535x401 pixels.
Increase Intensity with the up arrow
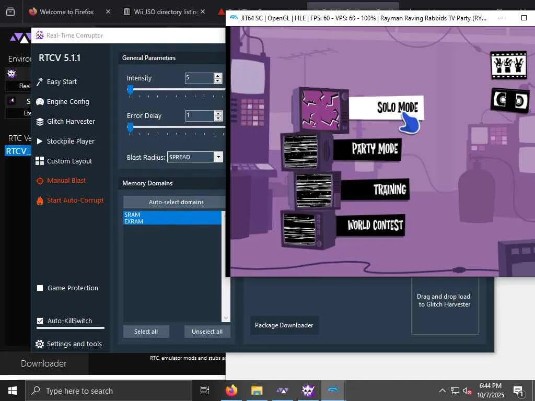218,76
